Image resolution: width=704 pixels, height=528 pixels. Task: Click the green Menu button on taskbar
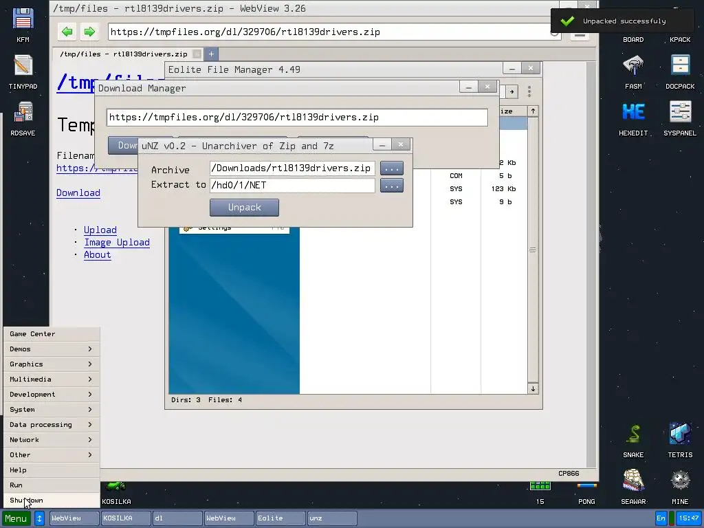[x=16, y=518]
